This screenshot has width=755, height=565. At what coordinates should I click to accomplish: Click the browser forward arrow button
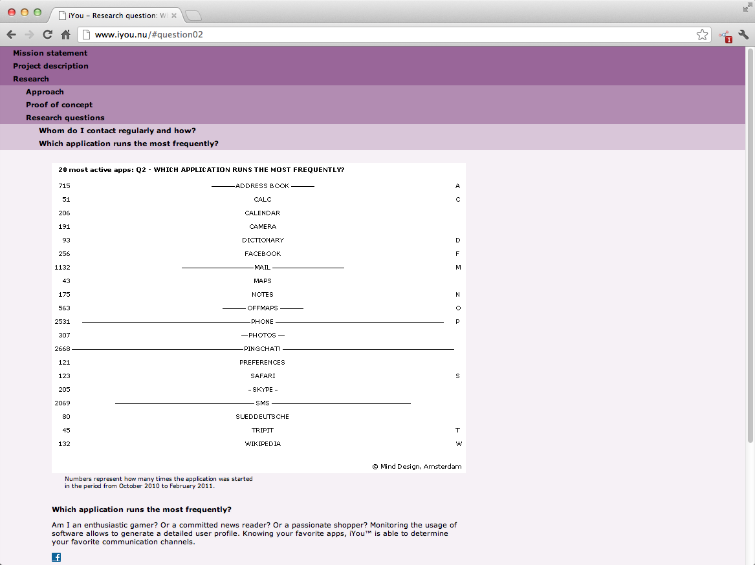(x=29, y=35)
